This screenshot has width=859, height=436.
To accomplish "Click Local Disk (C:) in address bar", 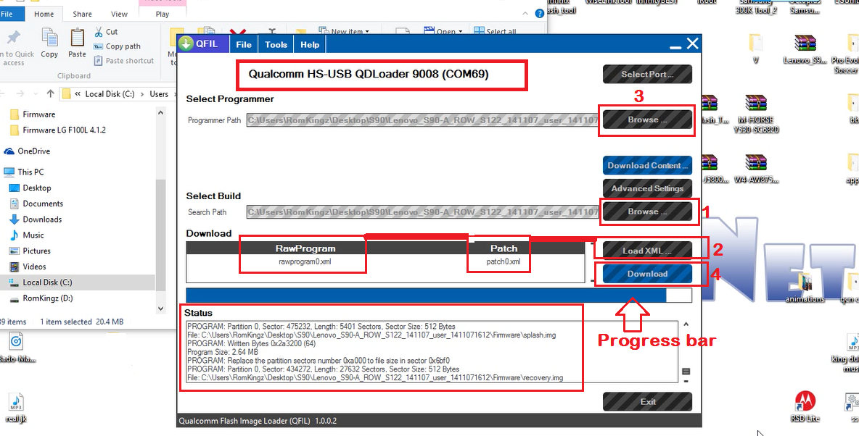I will coord(110,94).
